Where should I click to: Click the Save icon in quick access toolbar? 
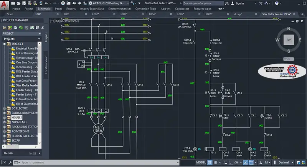pos(24,3)
